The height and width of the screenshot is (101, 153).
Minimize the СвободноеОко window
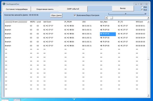[136, 4]
